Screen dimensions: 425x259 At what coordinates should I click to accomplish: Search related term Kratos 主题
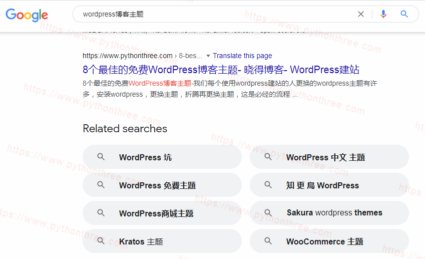pyautogui.click(x=162, y=241)
